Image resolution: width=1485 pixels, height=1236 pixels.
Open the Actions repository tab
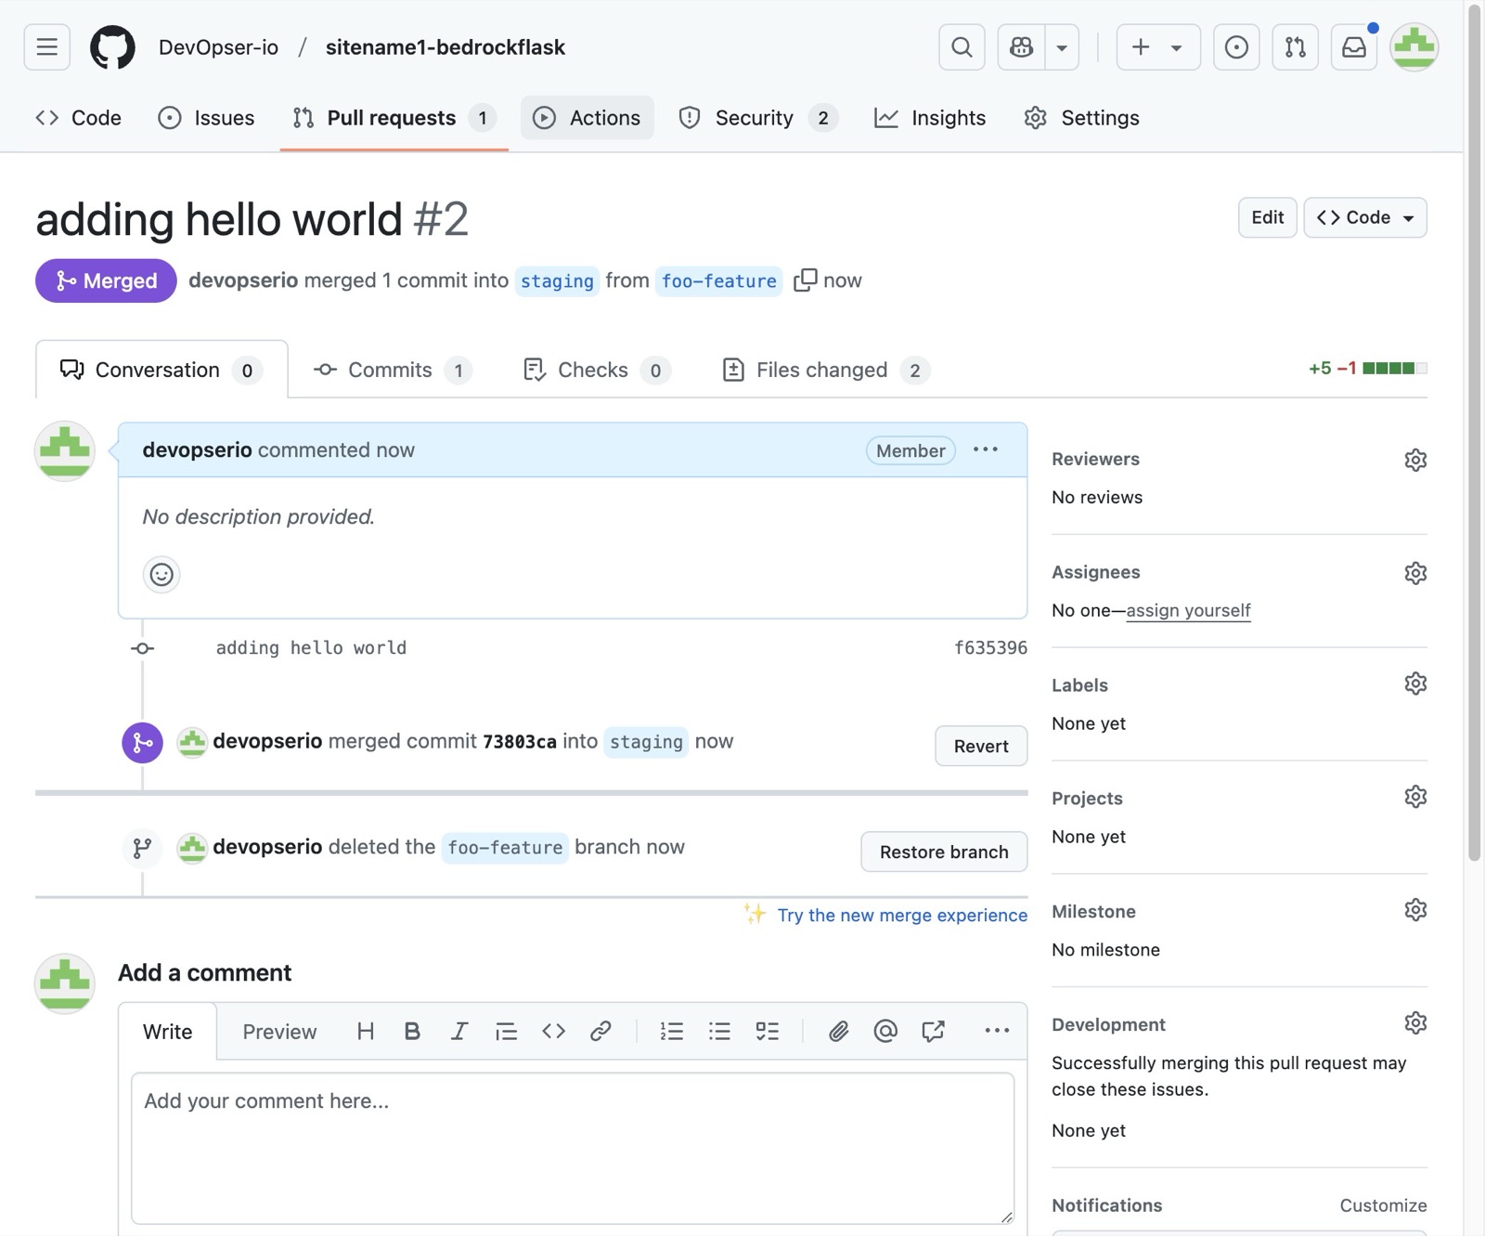coord(587,118)
